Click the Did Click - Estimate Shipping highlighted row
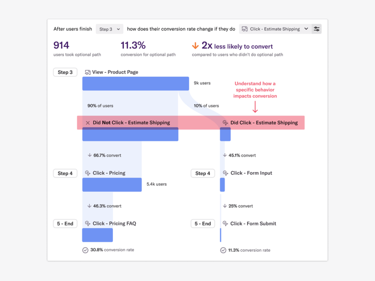 (x=264, y=123)
